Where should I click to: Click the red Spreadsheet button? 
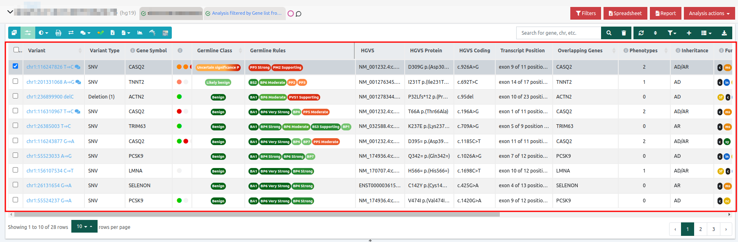(x=625, y=13)
